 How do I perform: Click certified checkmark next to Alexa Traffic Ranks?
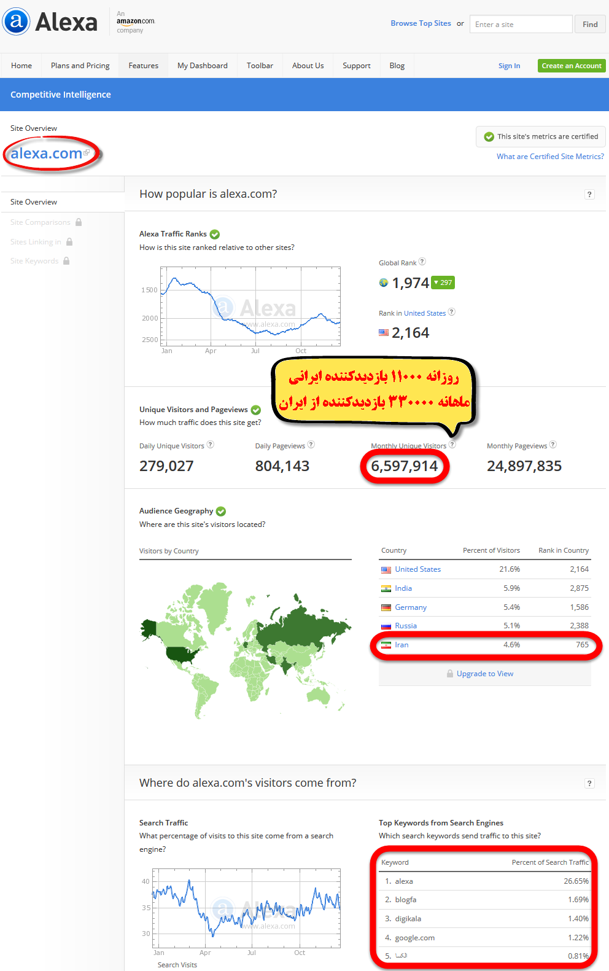215,234
